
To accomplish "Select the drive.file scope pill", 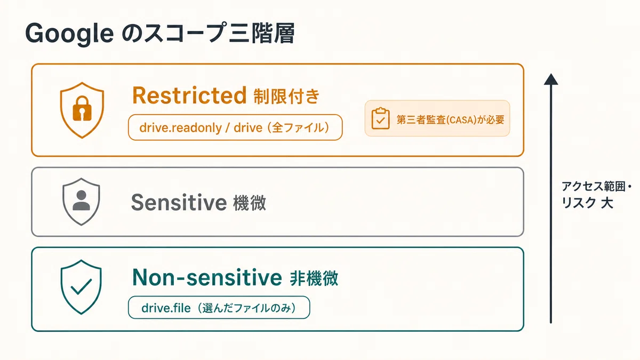I will click(219, 308).
